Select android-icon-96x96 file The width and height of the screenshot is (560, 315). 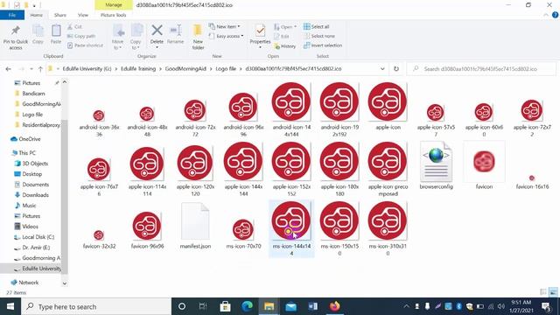coord(243,115)
